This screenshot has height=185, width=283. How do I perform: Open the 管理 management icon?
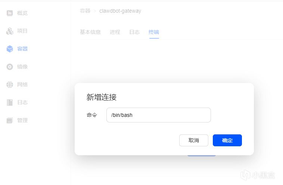10,120
